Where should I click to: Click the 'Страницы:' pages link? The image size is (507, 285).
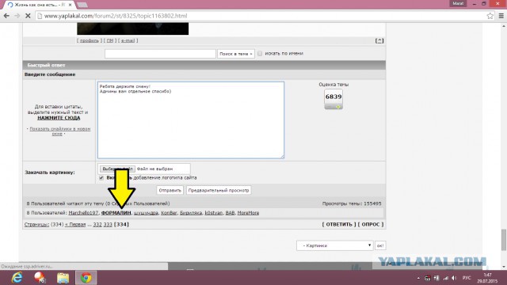[x=36, y=224]
